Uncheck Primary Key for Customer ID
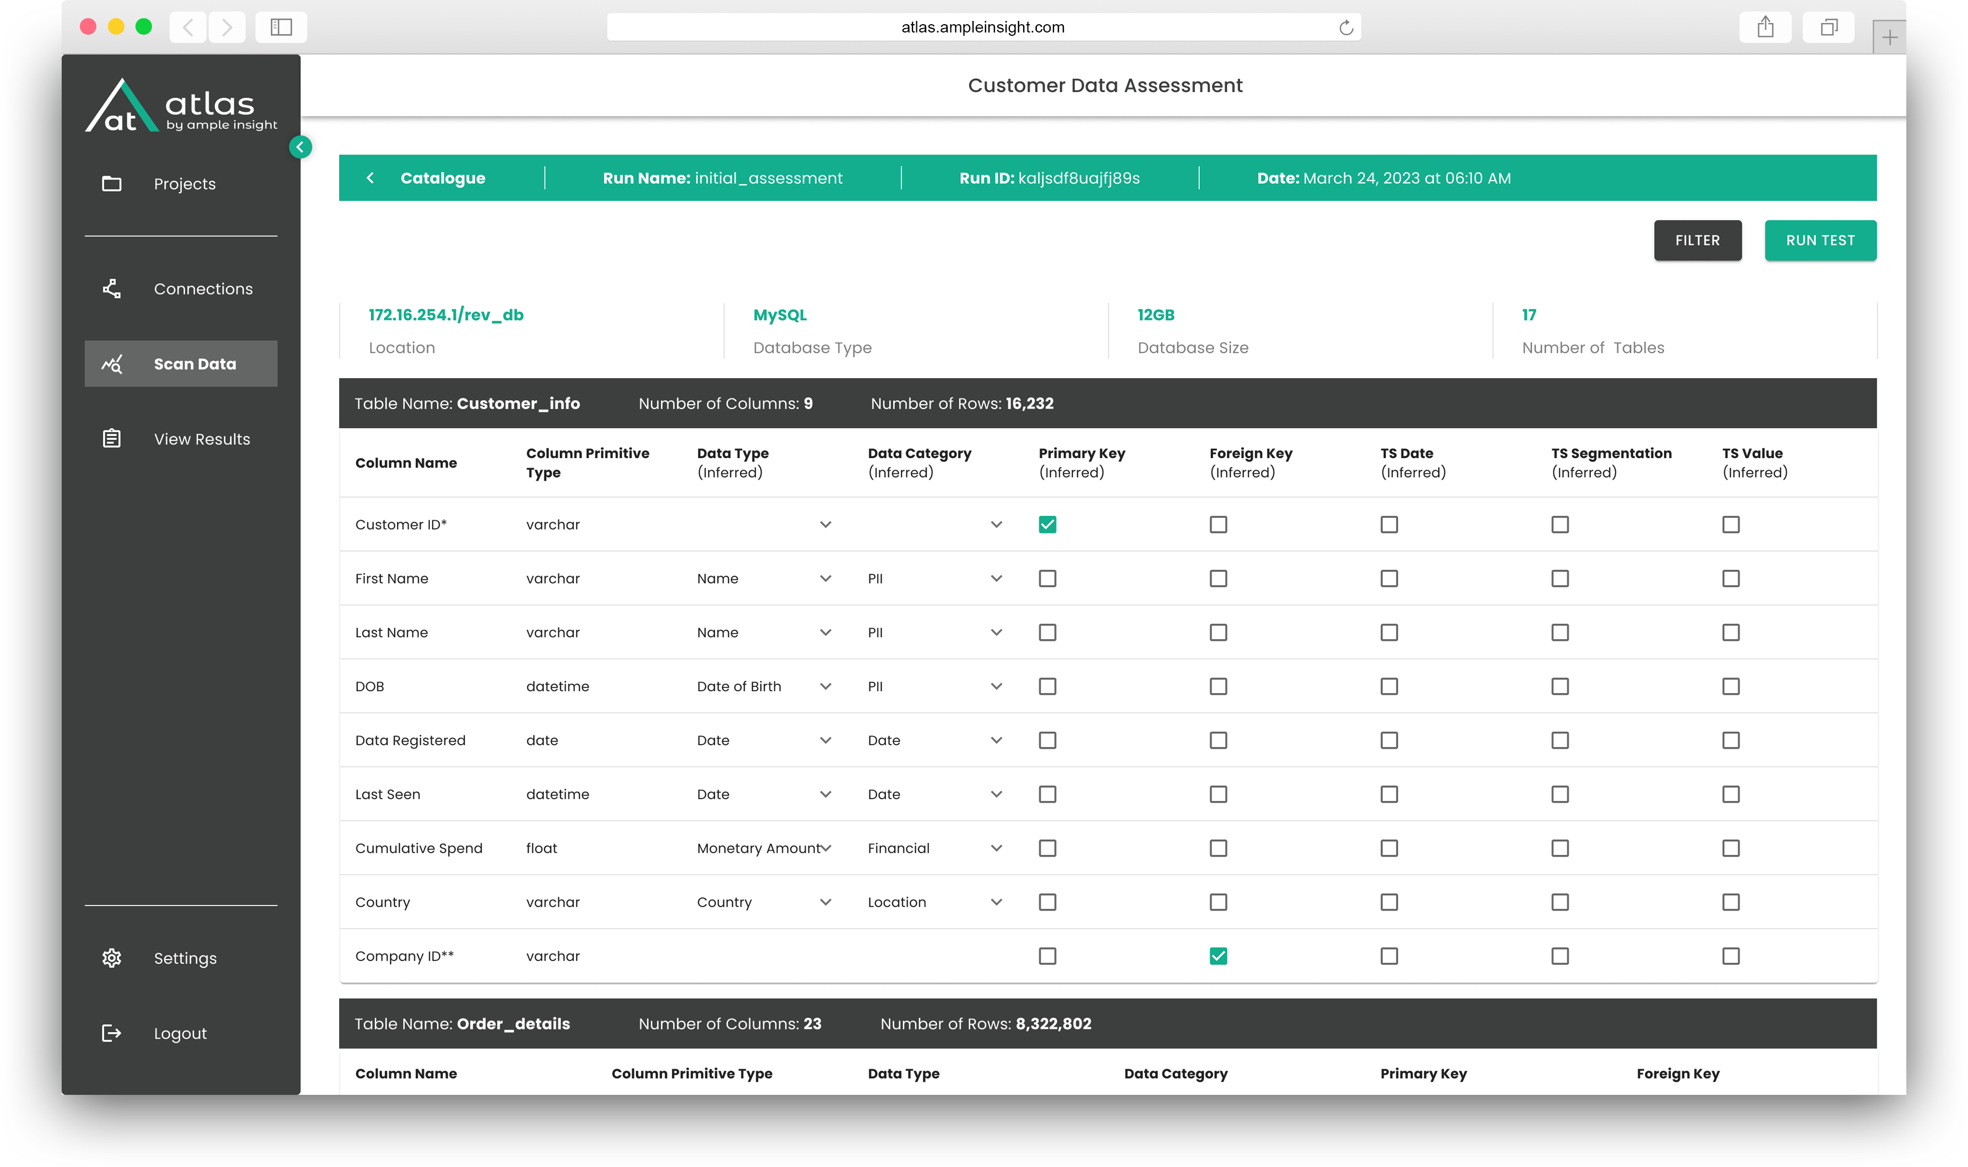 1047,525
